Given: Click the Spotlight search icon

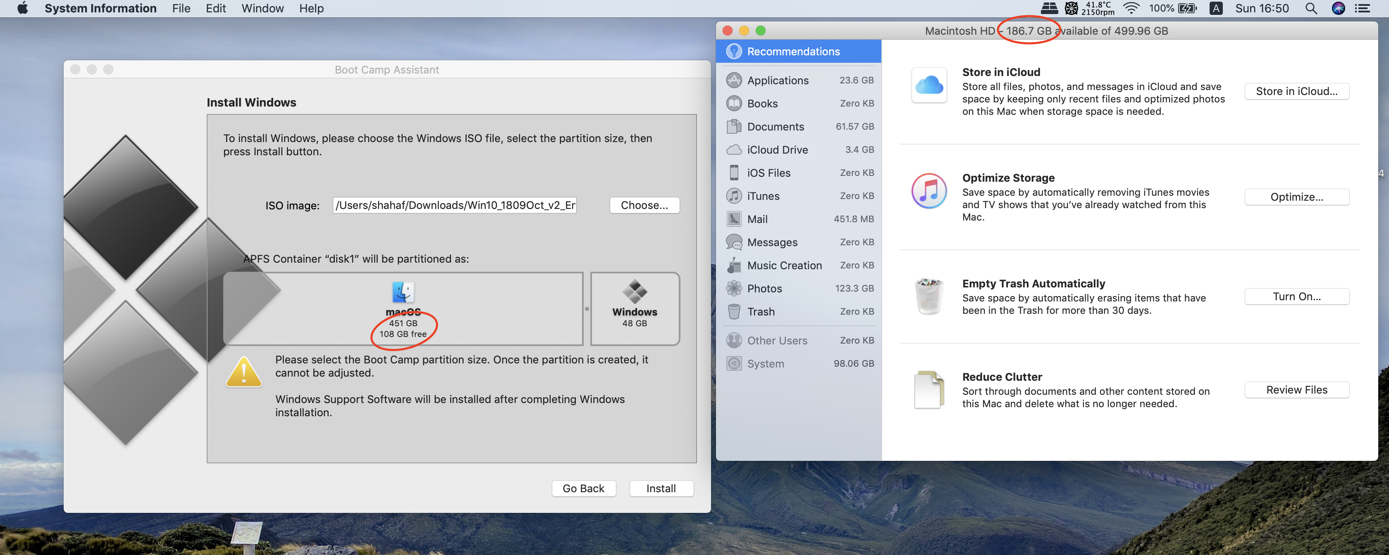Looking at the screenshot, I should coord(1311,9).
